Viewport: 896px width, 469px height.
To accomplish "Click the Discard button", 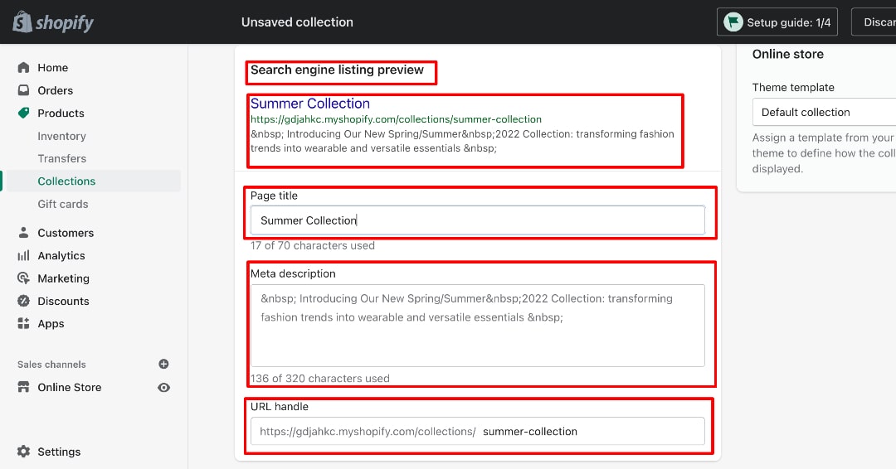I will tap(874, 22).
